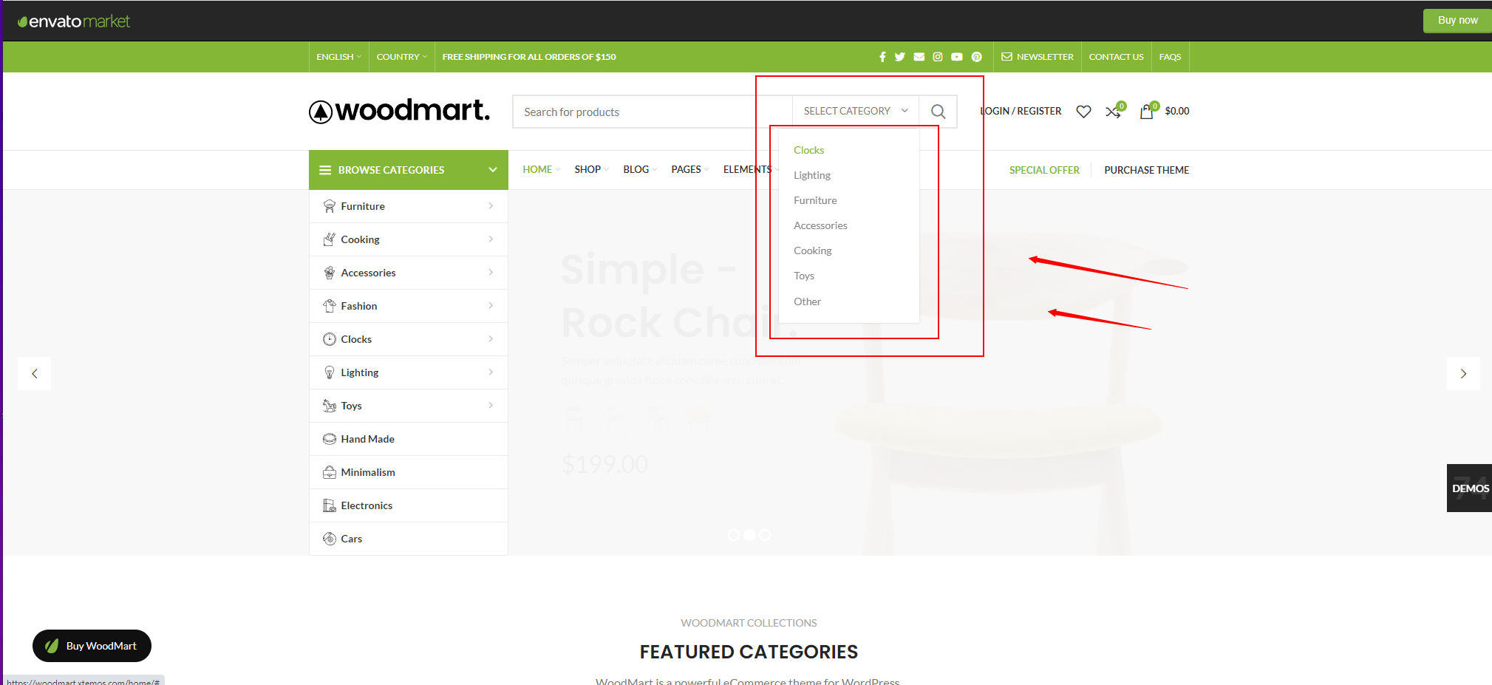Image resolution: width=1492 pixels, height=685 pixels.
Task: Click the search magnifier icon
Action: click(939, 112)
